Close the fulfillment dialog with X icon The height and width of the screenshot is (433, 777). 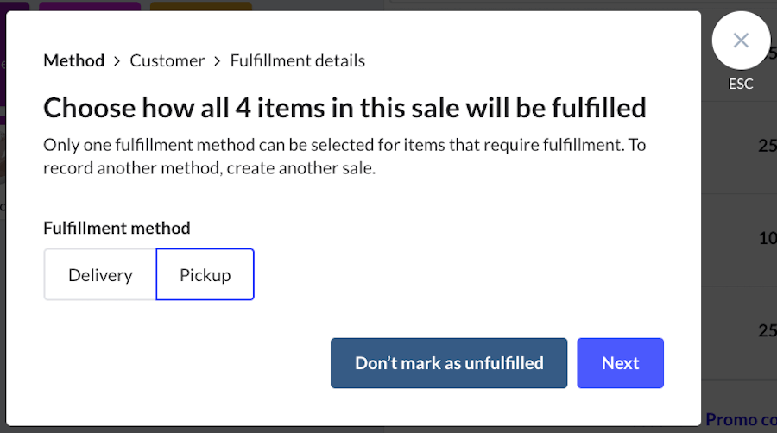pyautogui.click(x=740, y=40)
